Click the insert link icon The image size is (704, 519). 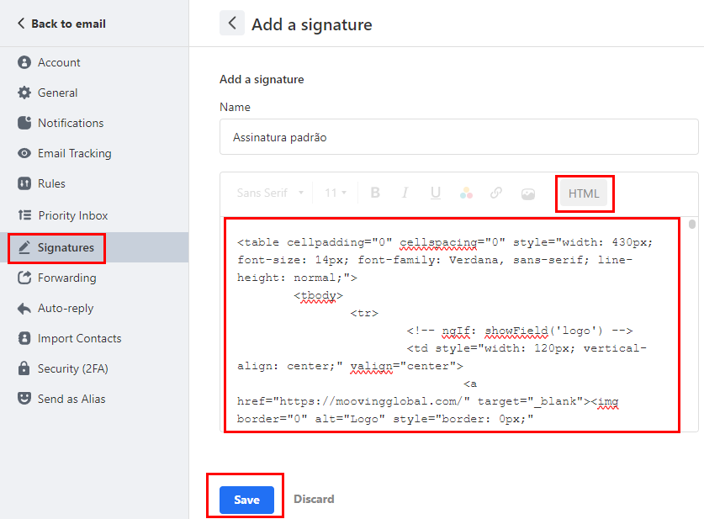[496, 193]
